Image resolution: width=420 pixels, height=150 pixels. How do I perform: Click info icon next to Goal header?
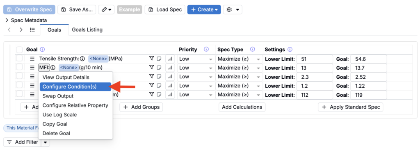tap(42, 50)
